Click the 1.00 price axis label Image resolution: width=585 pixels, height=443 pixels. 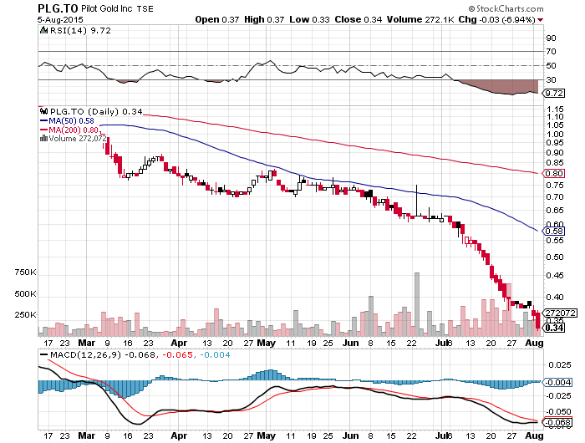(555, 135)
